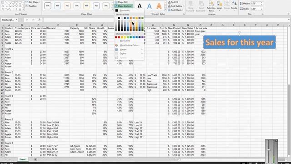Open the Size dialog launcher
The width and height of the screenshot is (291, 164).
coord(263,14)
